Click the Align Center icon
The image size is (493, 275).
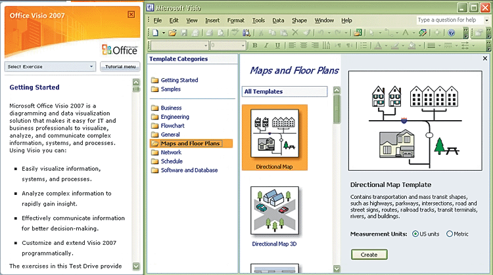click(x=304, y=45)
